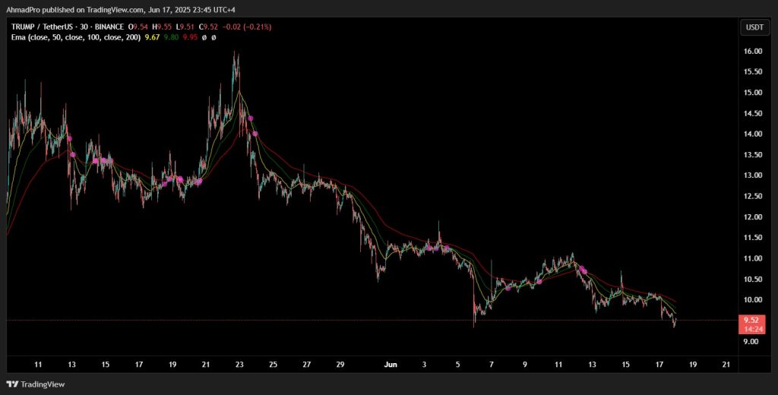Click the 9.00 mark on price axis
This screenshot has height=395, width=778.
coord(751,342)
